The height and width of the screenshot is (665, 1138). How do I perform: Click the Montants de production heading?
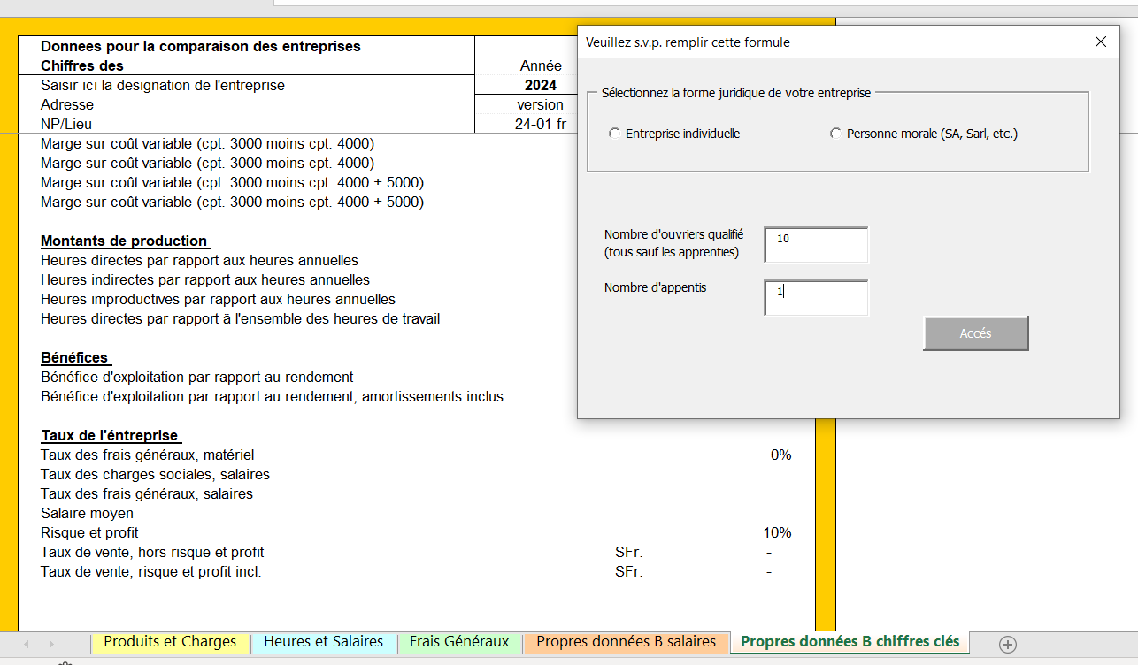[x=125, y=241]
